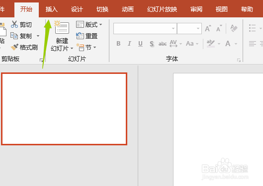
Task: Expand the Layout (版式) dropdown arrow
Action: pyautogui.click(x=100, y=24)
